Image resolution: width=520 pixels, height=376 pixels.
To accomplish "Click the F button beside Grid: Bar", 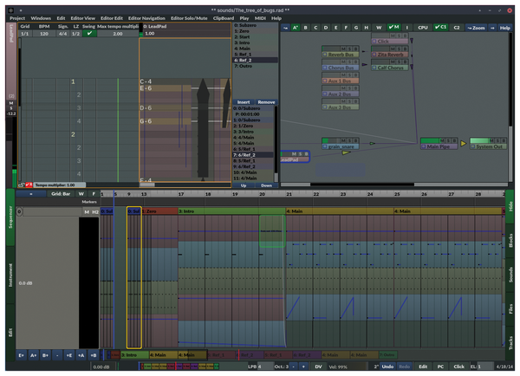I will point(94,194).
